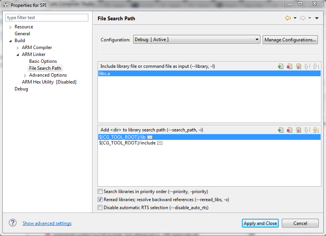
Task: Collapse the ARM Linker node
Action: point(18,55)
